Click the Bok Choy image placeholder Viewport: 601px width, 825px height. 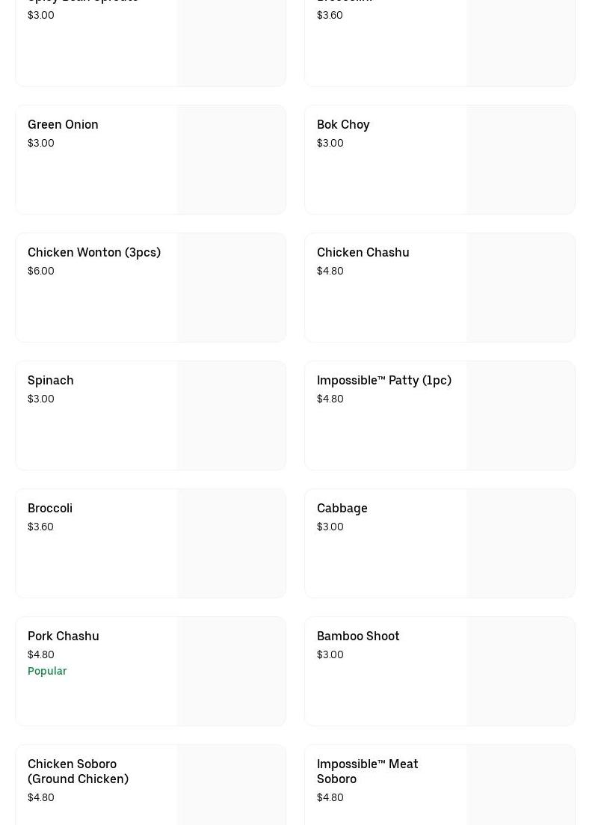tap(520, 159)
